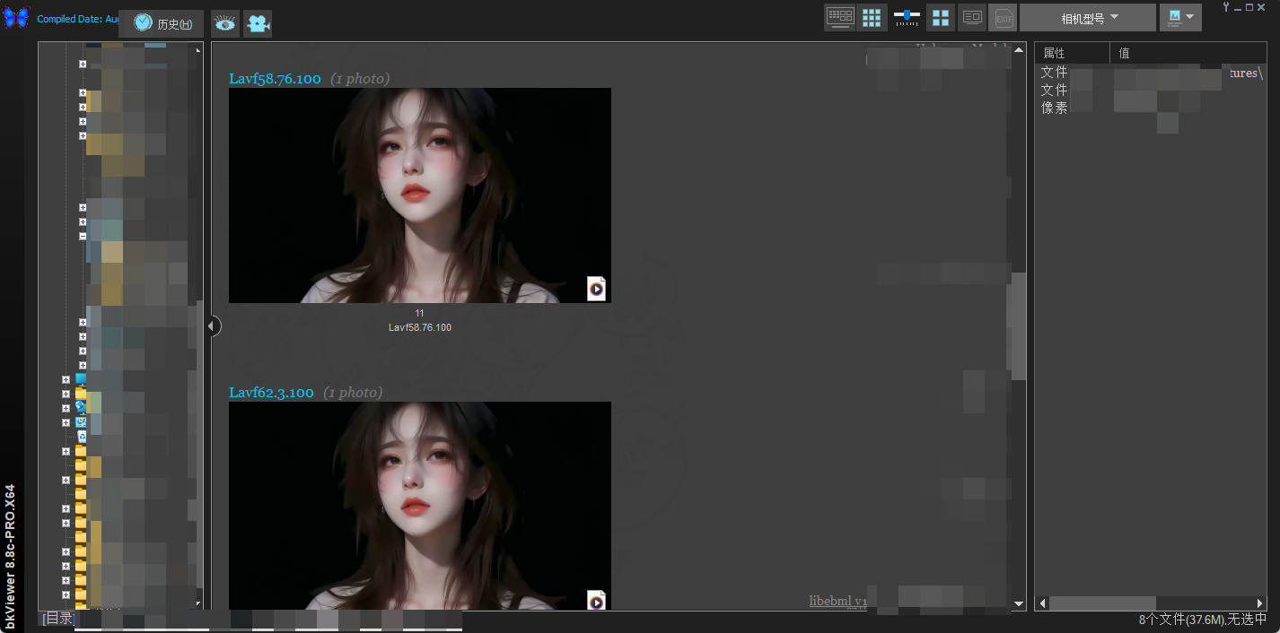The width and height of the screenshot is (1280, 633).
Task: Click folder tree scrollbar down arrow
Action: tap(199, 603)
